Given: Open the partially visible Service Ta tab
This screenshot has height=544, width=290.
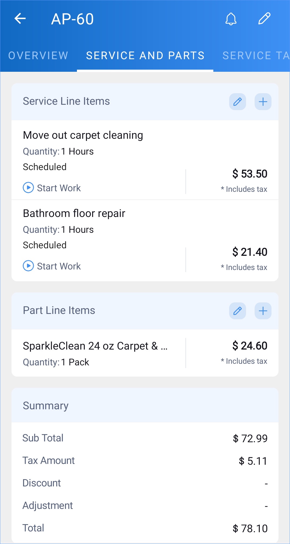Looking at the screenshot, I should (256, 56).
